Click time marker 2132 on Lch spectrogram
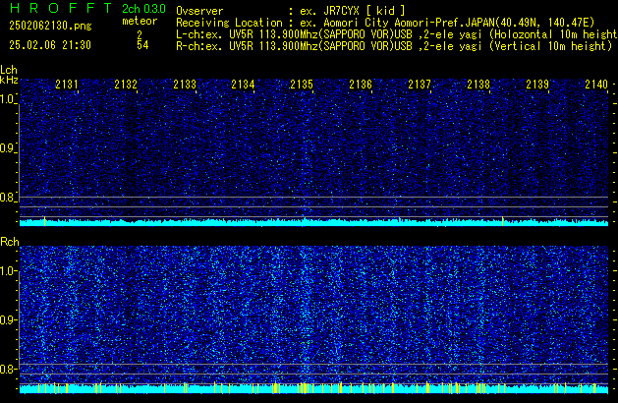 coord(126,85)
